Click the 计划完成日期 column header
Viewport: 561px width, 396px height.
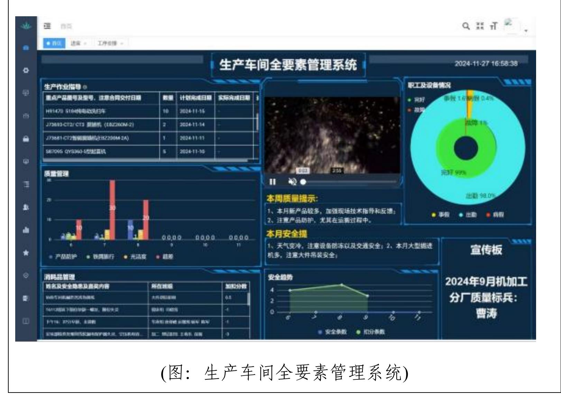pyautogui.click(x=195, y=98)
